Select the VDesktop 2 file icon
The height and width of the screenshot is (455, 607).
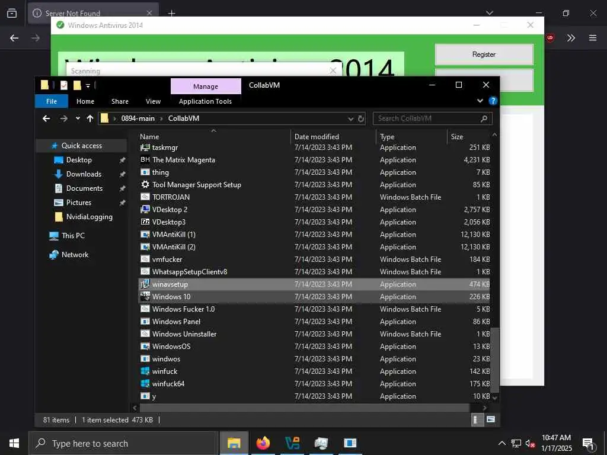(145, 209)
